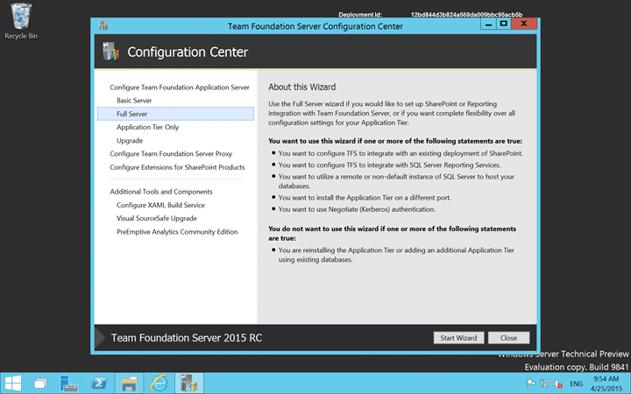
Task: Click the 'Negotiate (Kerberos) authentication' bullet text
Action: pyautogui.click(x=357, y=209)
